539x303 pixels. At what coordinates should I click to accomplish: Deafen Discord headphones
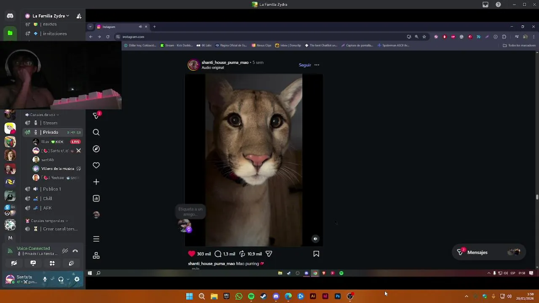tap(61, 279)
